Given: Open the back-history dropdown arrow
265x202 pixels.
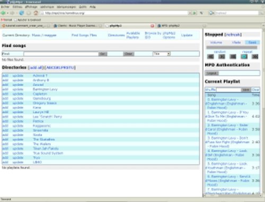Looking at the screenshot, I should pos(7,13).
